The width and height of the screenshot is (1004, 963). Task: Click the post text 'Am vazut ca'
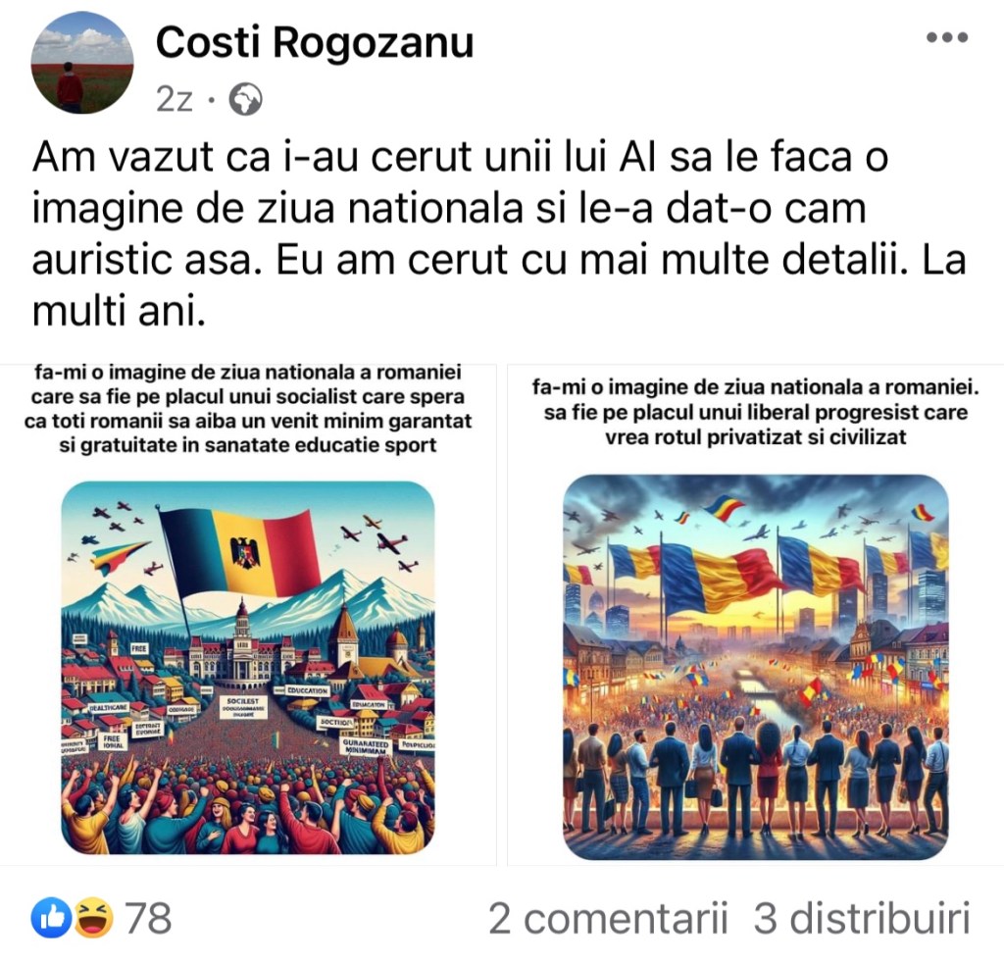(152, 156)
